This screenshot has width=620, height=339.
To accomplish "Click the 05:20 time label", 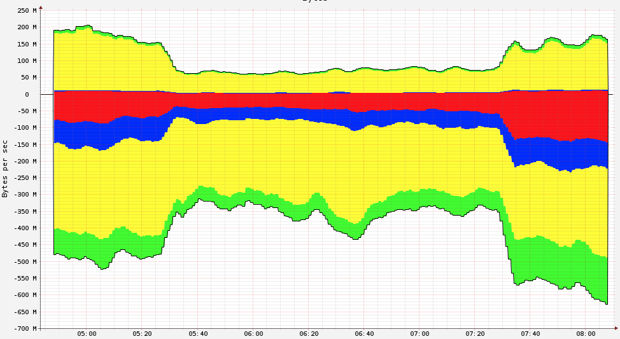I will coord(142,333).
